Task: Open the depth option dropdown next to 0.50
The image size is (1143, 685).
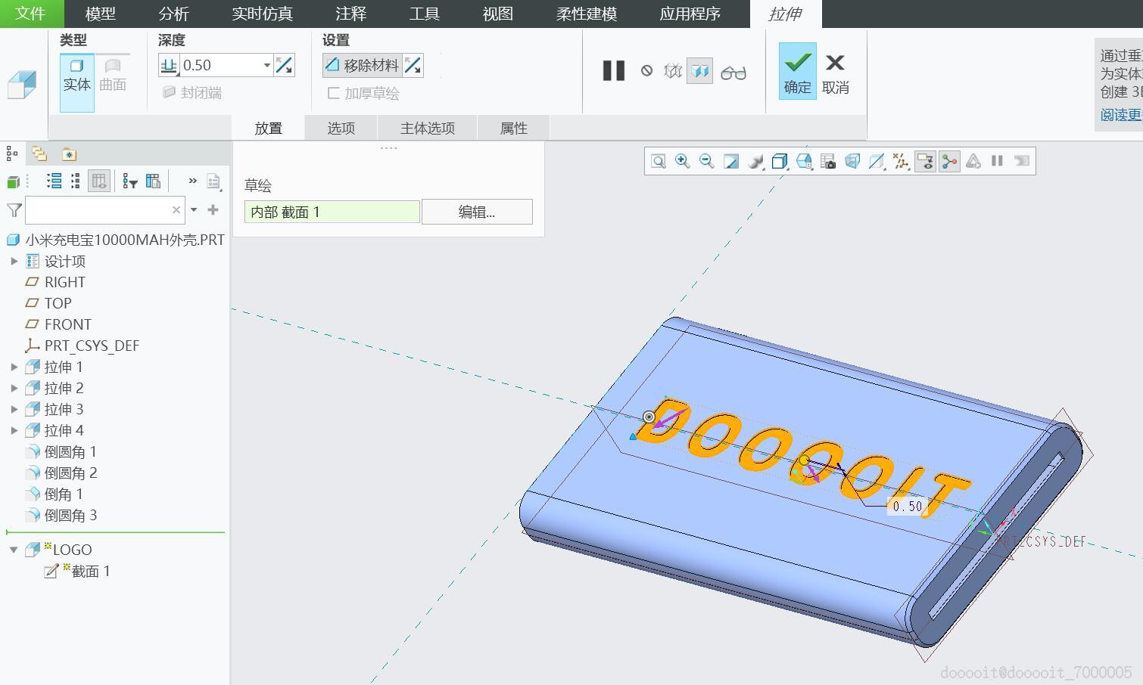Action: tap(266, 65)
